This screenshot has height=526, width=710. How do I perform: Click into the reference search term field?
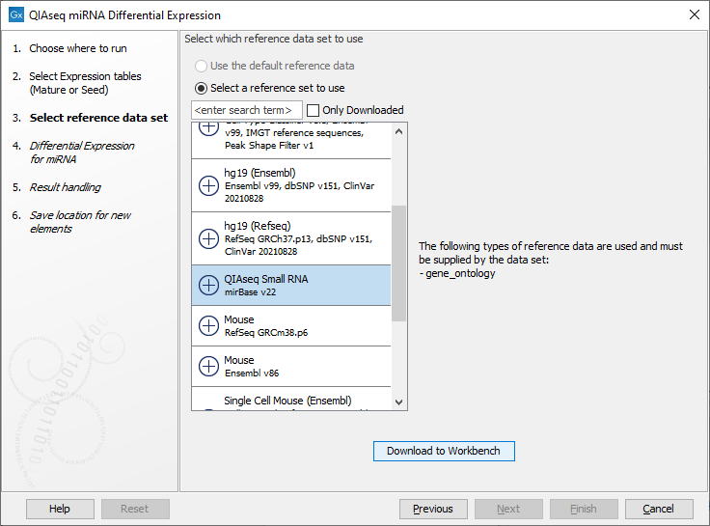tap(247, 110)
